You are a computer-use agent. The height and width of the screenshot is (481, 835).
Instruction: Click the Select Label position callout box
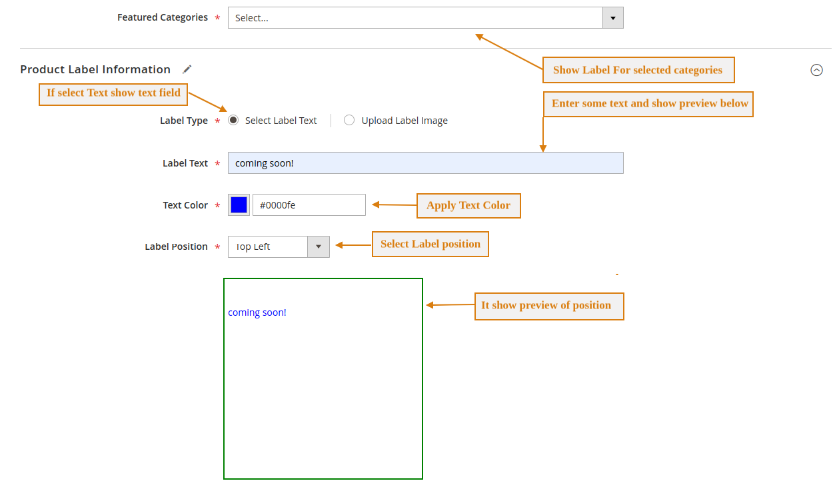pyautogui.click(x=430, y=244)
